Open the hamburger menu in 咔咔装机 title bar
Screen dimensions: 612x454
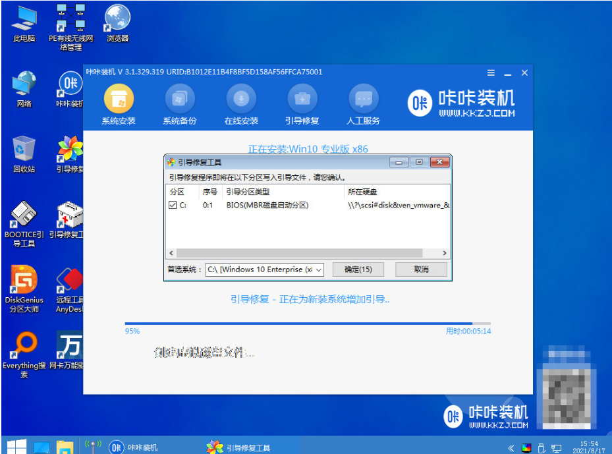click(491, 72)
